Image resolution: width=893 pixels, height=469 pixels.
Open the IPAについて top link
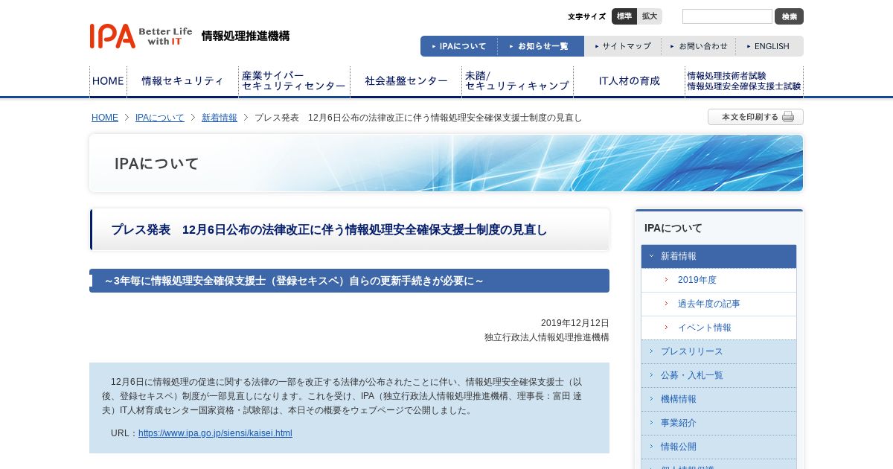tap(459, 46)
